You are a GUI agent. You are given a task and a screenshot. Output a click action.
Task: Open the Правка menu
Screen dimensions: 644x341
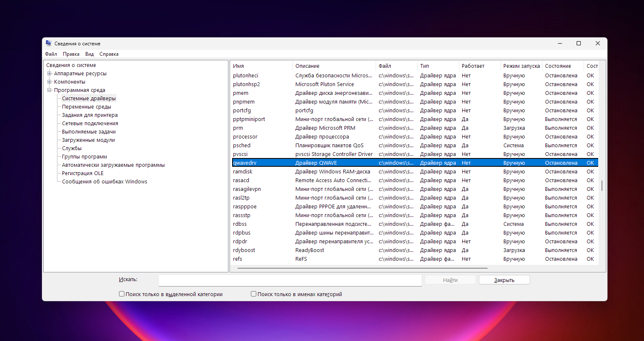(x=71, y=54)
